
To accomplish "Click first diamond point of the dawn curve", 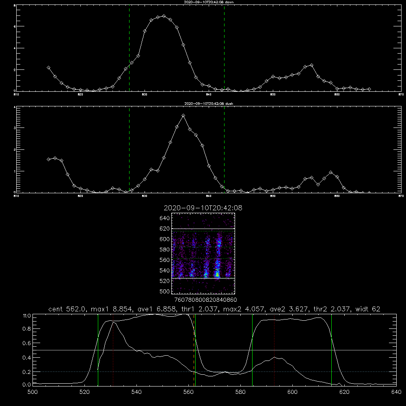I will click(48, 67).
